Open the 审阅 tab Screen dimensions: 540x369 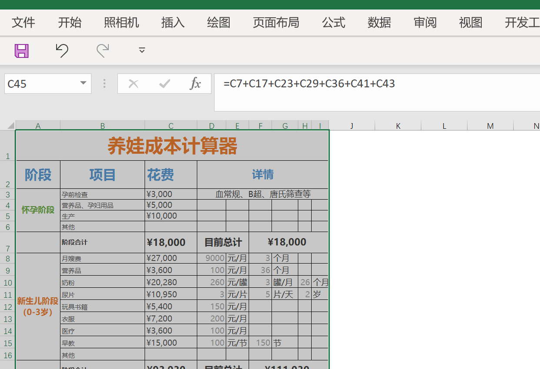click(425, 23)
